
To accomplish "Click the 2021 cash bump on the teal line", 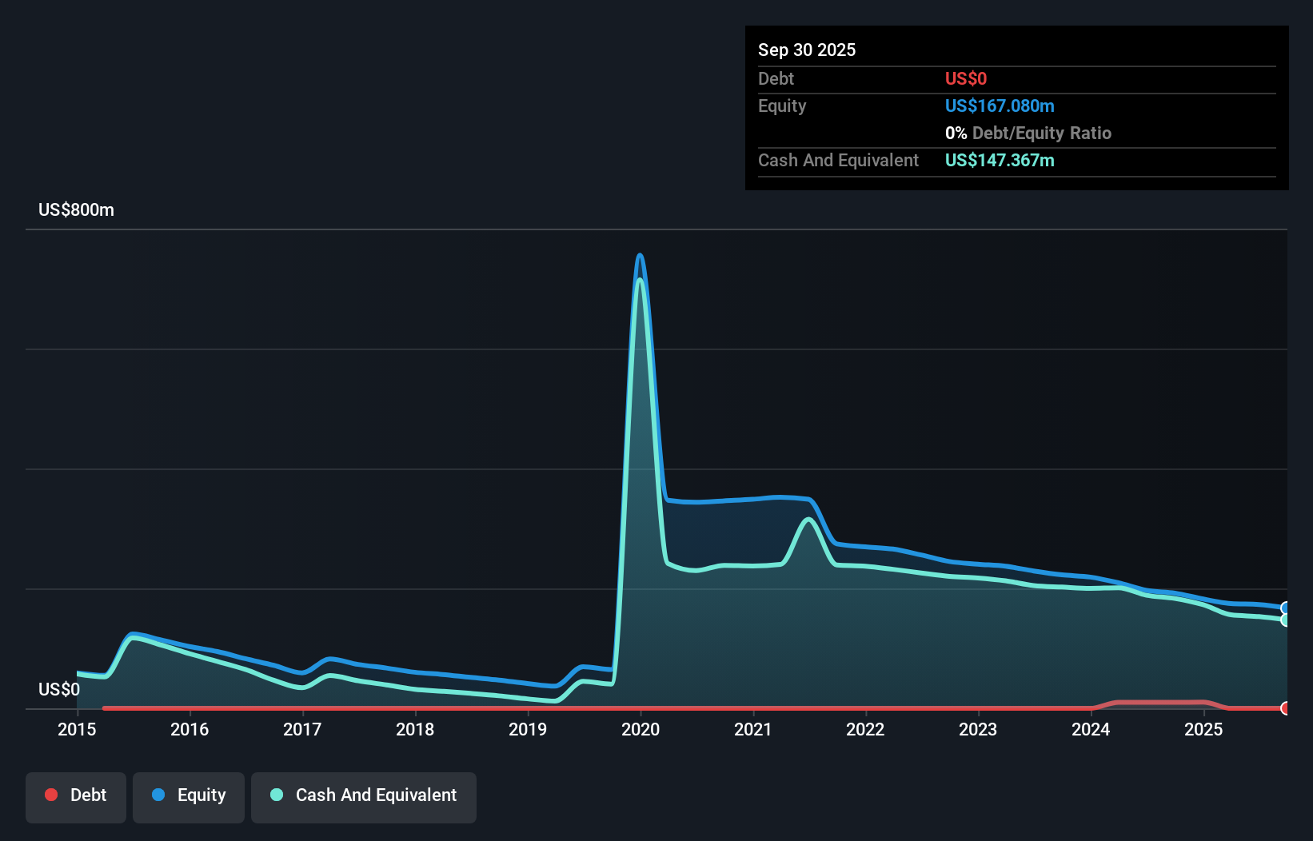I will [808, 520].
